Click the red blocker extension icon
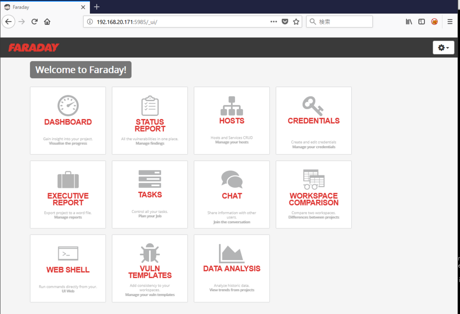Image resolution: width=460 pixels, height=314 pixels. click(434, 22)
